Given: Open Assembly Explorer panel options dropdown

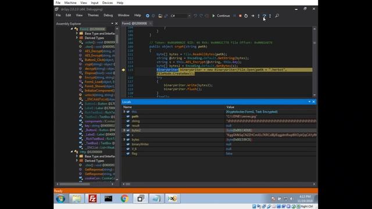Looking at the screenshot, I should [x=112, y=24].
